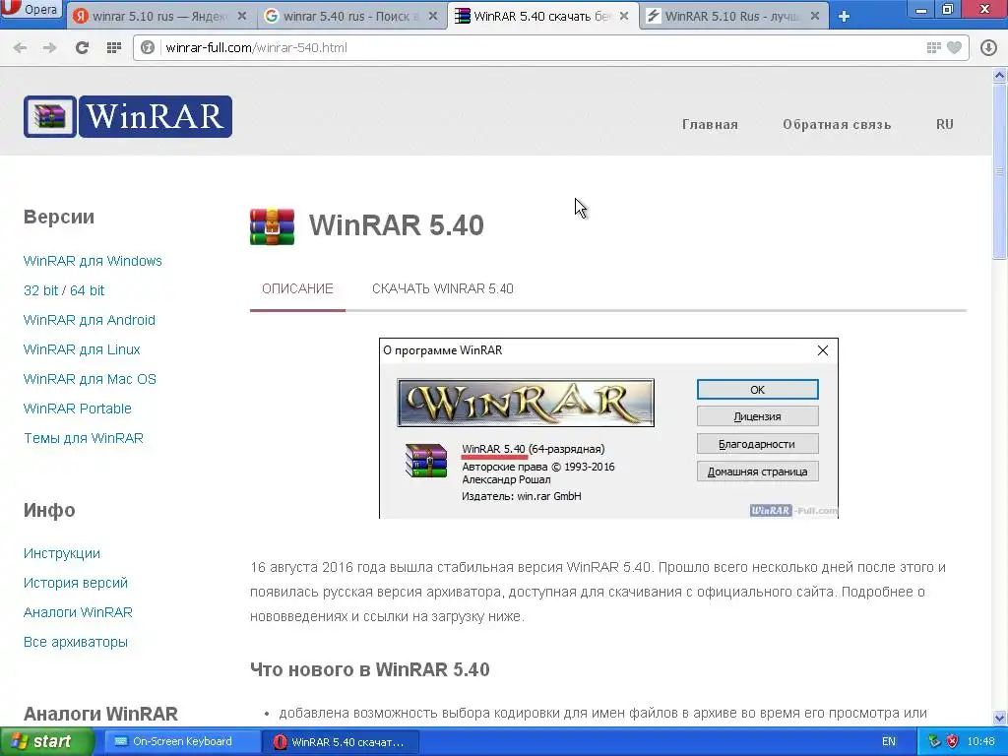Click the taskbar clock showing 10:48
Screen dimensions: 1008x756
[x=981, y=741]
